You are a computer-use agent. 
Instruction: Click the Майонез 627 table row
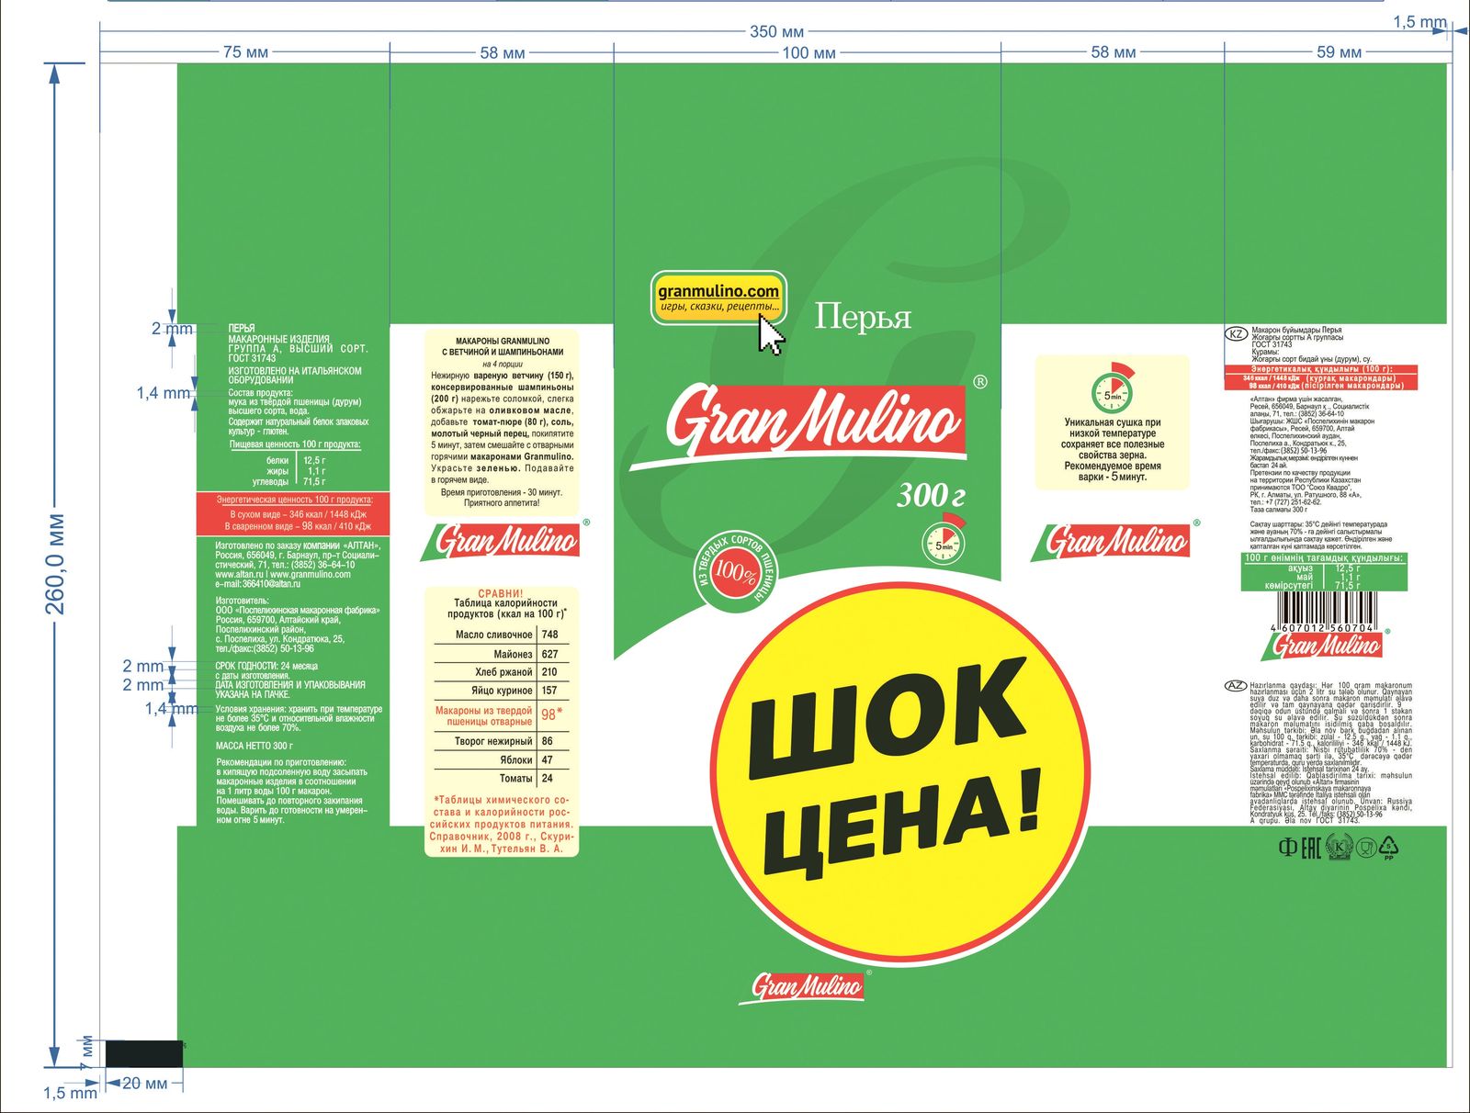click(502, 654)
